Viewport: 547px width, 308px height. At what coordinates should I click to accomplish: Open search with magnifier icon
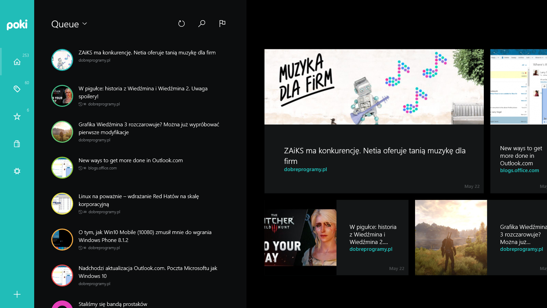pyautogui.click(x=202, y=24)
